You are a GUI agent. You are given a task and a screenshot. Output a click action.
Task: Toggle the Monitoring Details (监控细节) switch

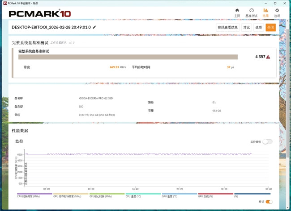(x=267, y=141)
